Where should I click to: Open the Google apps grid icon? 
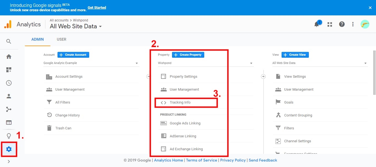coord(329,24)
